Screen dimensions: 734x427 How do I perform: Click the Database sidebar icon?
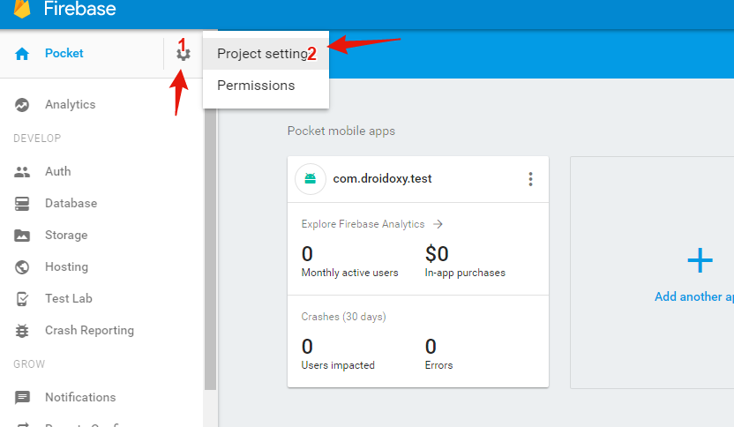[23, 204]
